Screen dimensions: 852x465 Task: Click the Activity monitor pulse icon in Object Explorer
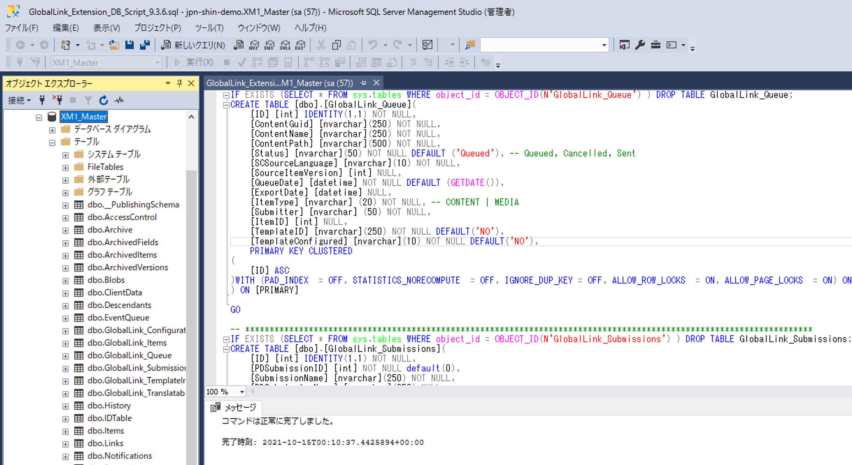tap(119, 101)
